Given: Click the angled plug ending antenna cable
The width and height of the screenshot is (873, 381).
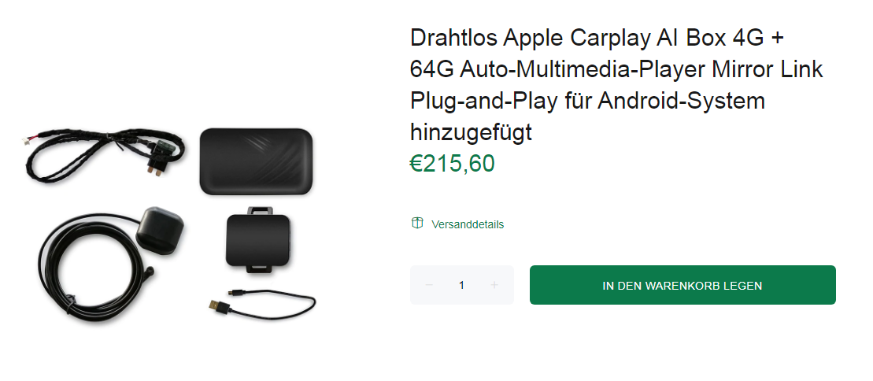Looking at the screenshot, I should pyautogui.click(x=148, y=272).
